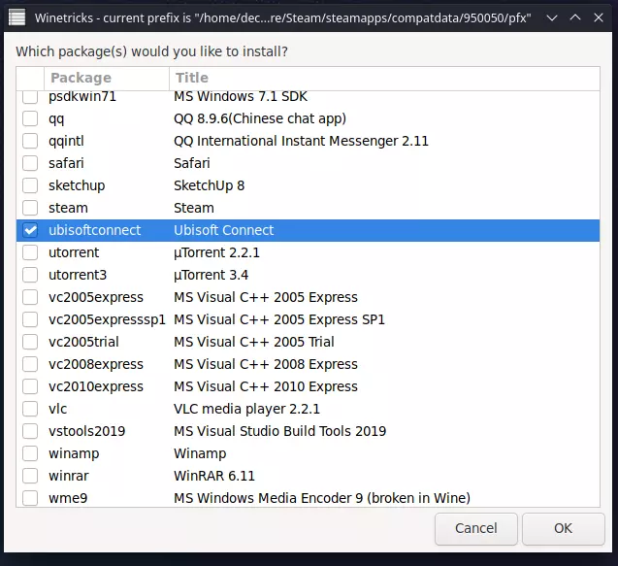Open the window menu icon in title bar
Screen dimensions: 618x566
pos(17,17)
